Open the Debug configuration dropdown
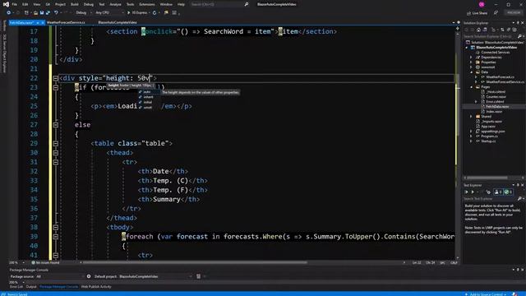Viewport: 526px width, 296px height. click(83, 13)
